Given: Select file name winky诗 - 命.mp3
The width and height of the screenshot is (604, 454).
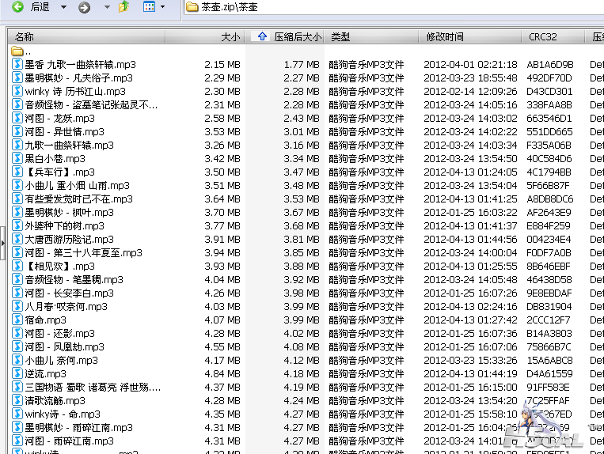Looking at the screenshot, I should point(63,414).
